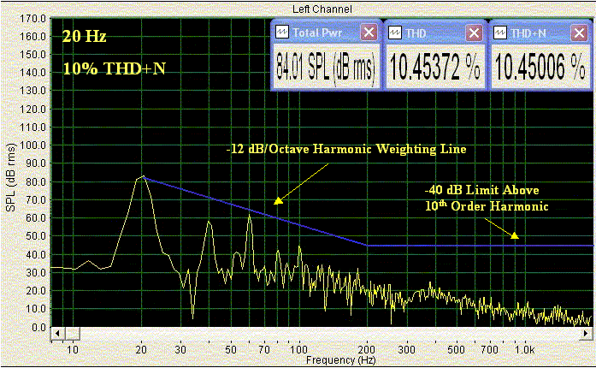The height and width of the screenshot is (368, 596).
Task: Close the Total Pwr readout window
Action: coord(369,33)
